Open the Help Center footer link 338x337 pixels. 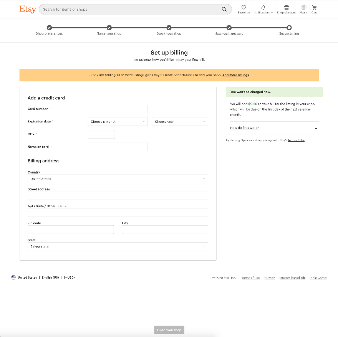(x=318, y=278)
